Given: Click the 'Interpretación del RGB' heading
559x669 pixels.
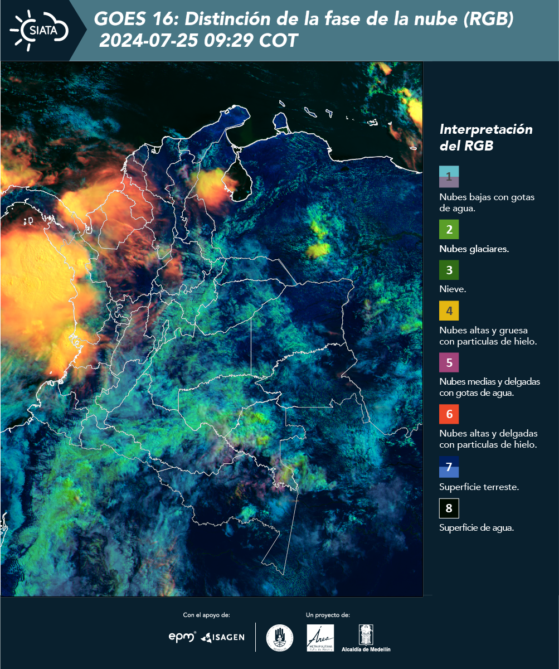Looking at the screenshot, I should point(486,138).
